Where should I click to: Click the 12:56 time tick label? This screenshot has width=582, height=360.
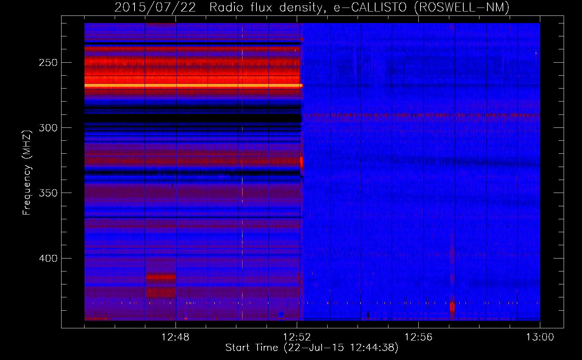pos(418,337)
